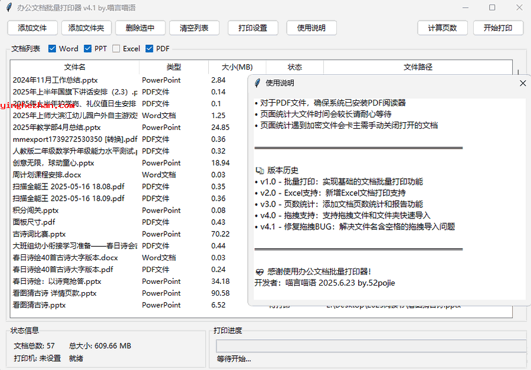Click the v3.0 页数统计 history line
The width and height of the screenshot is (531, 370).
point(339,204)
